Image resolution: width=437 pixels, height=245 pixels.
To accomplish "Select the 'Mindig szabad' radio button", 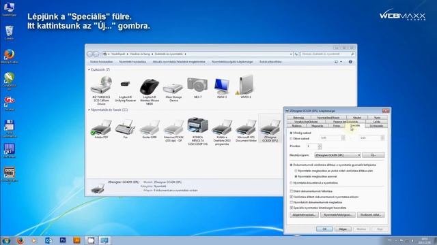I will pos(292,133).
